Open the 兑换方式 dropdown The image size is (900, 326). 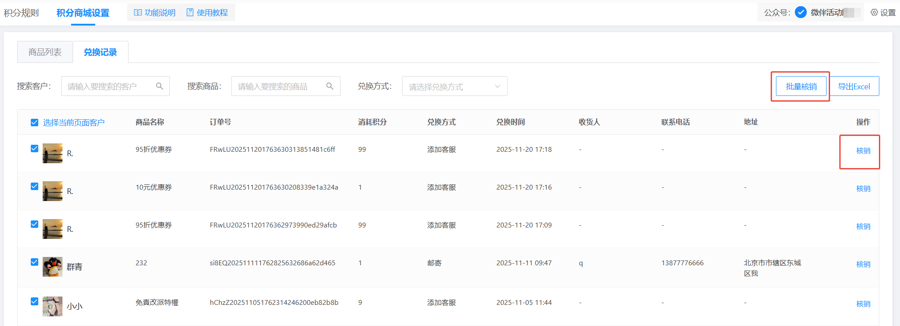[x=449, y=86]
